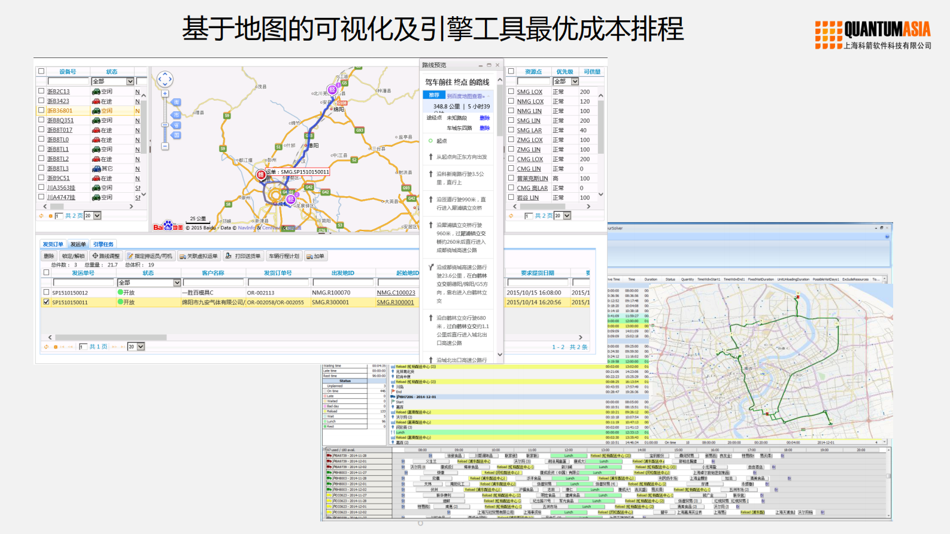
Task: Open 到百度地图查看 link
Action: click(465, 96)
